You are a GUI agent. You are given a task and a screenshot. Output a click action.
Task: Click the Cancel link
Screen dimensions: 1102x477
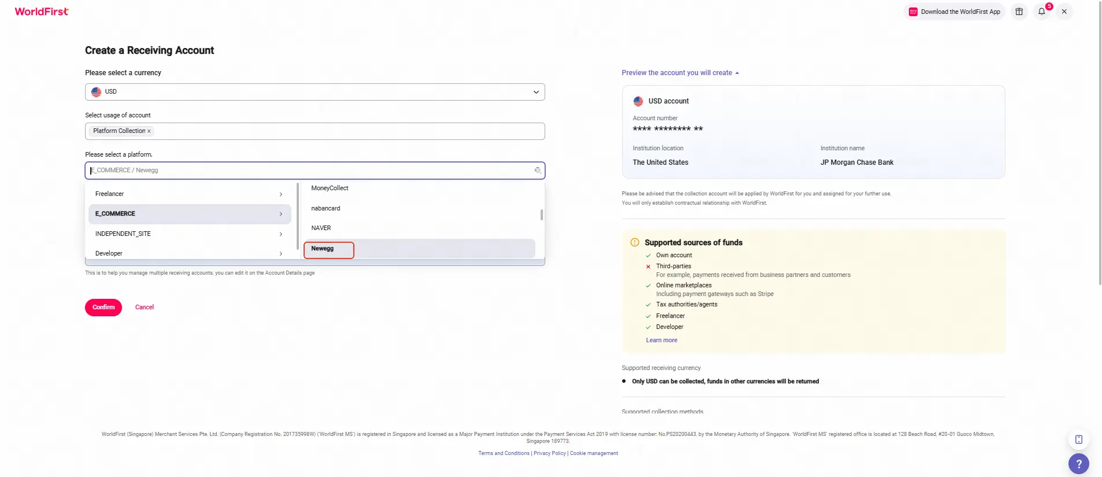coord(145,308)
